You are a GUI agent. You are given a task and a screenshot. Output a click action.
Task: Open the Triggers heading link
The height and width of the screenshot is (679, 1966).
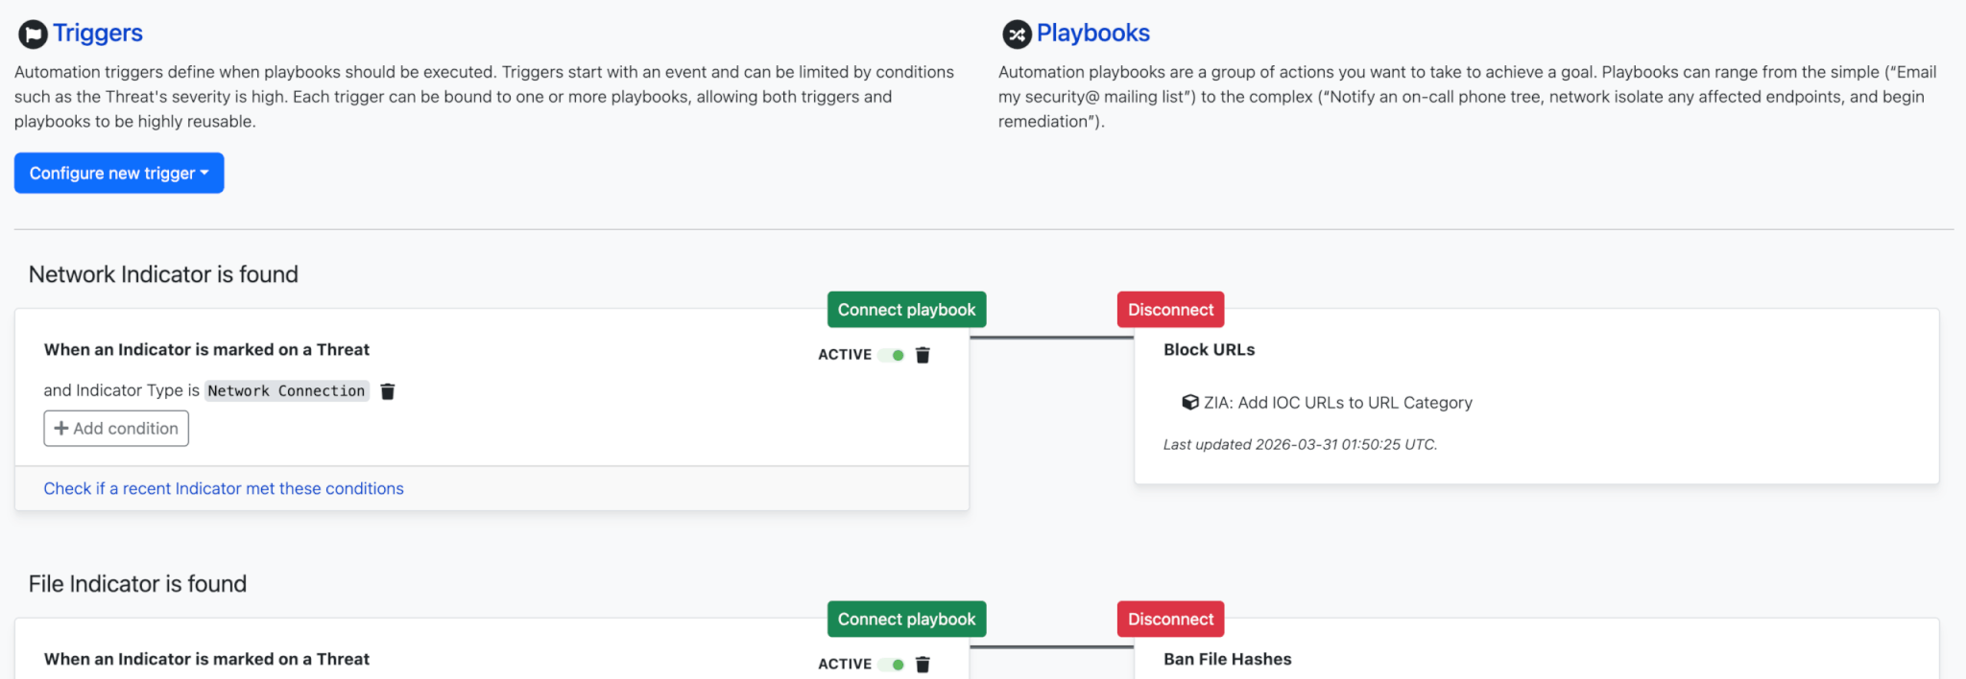pos(97,33)
